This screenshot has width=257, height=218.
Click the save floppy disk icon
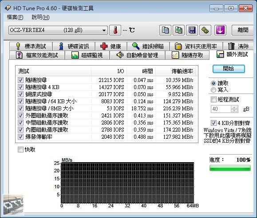click(x=192, y=30)
